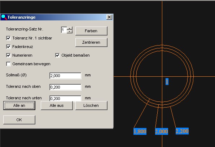Click the Löschen button

[91, 105]
